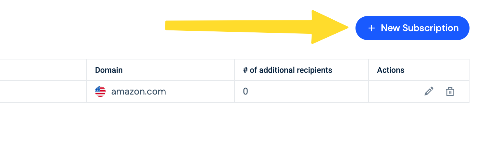Click the plus icon on New Subscription

371,28
